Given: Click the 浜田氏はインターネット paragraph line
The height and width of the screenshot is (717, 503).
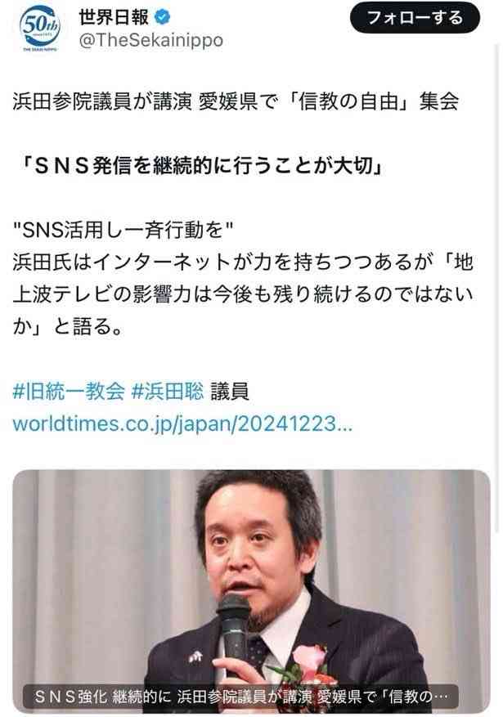Looking at the screenshot, I should click(243, 262).
